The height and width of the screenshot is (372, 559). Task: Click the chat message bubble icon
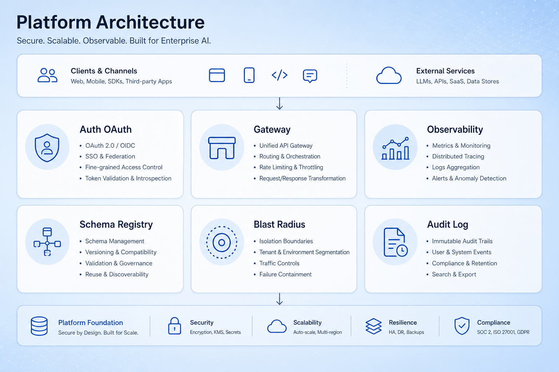click(310, 76)
